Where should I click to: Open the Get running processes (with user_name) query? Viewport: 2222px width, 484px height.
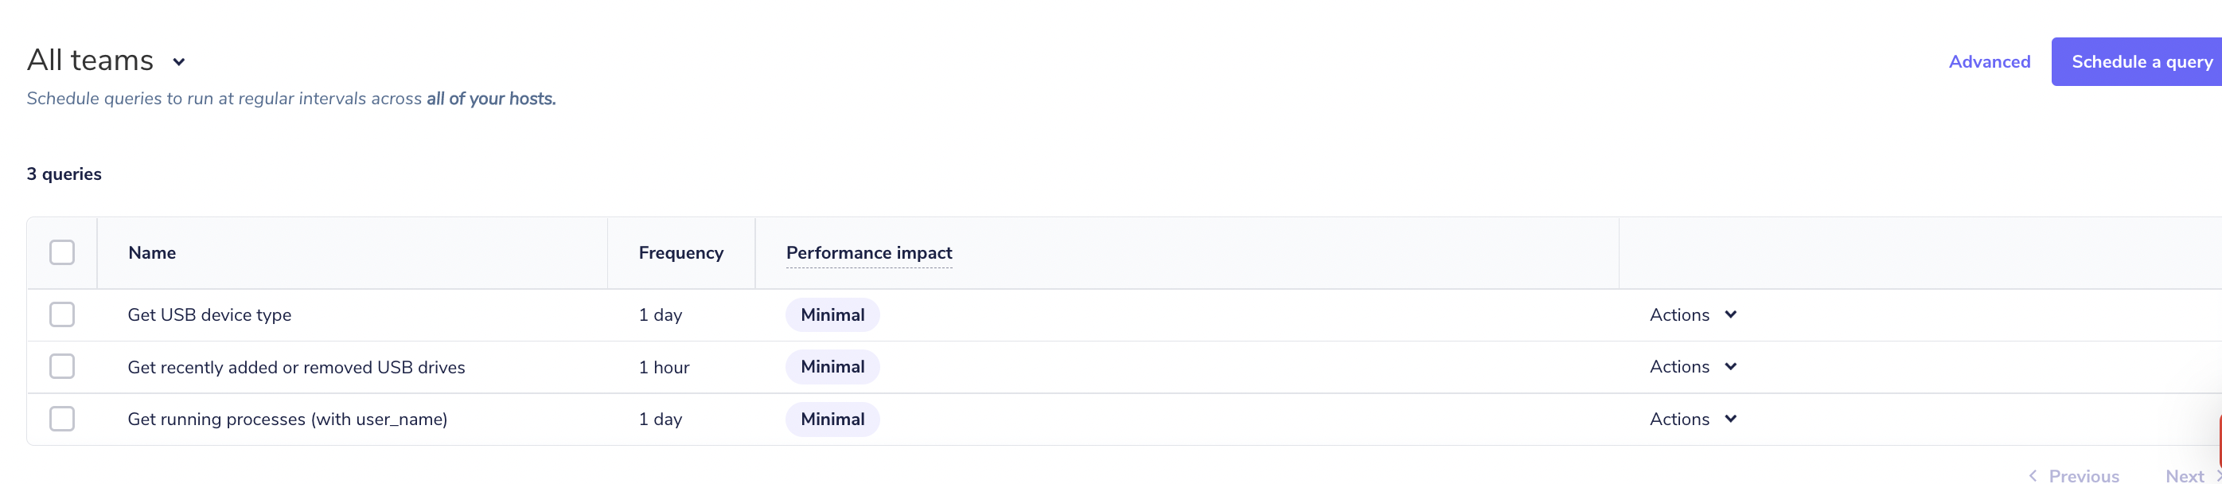pos(287,419)
